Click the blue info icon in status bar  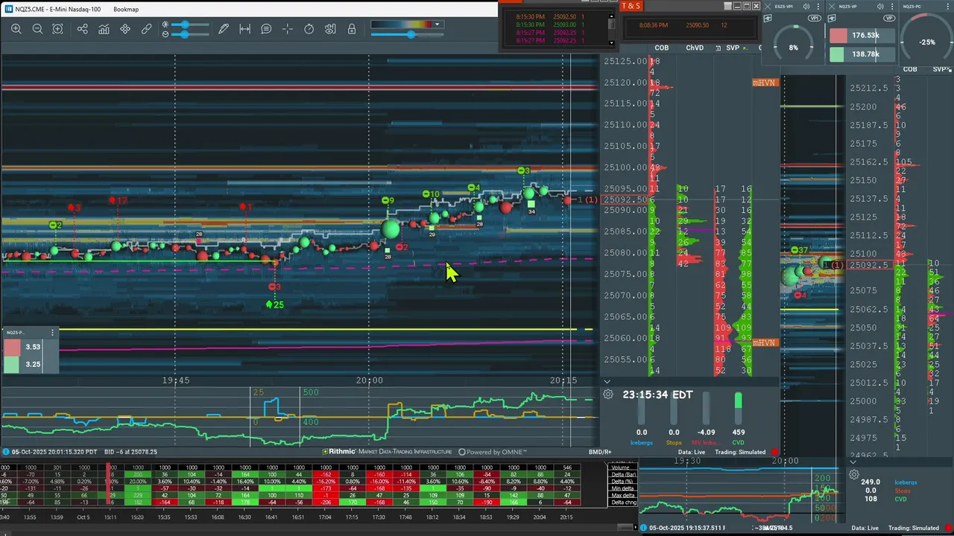point(6,452)
